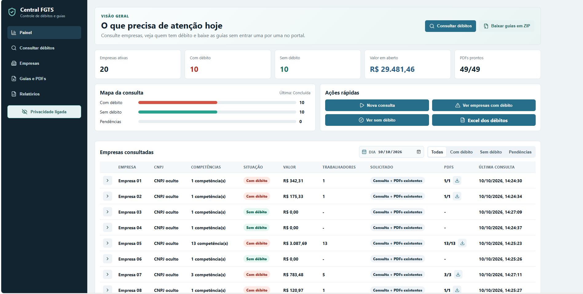Click the Central FGTS shield logo

click(x=12, y=12)
